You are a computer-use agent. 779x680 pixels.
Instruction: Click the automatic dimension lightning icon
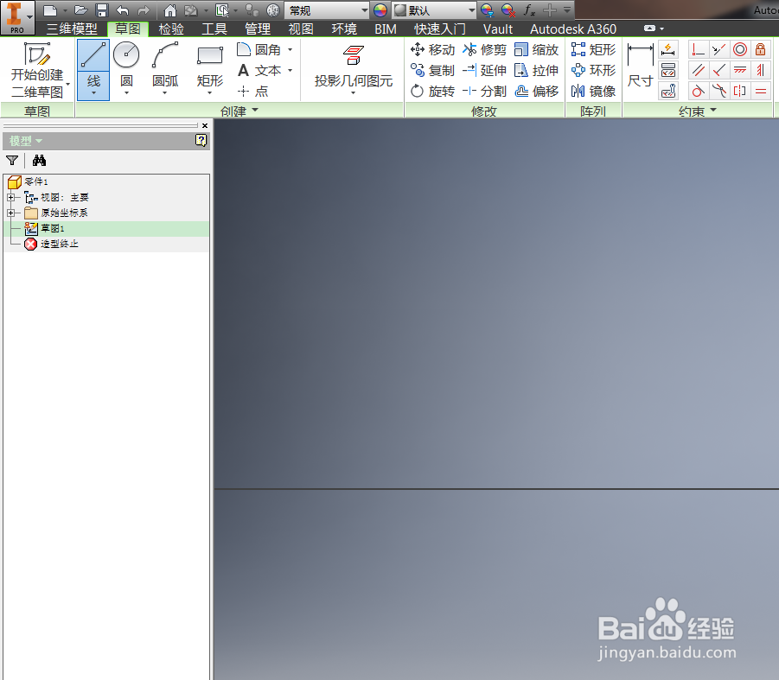point(668,49)
